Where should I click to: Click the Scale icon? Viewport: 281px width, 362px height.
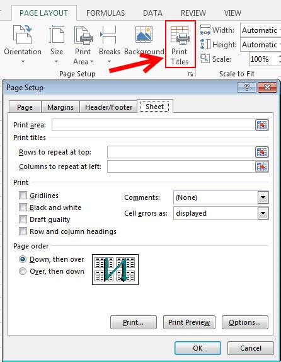click(205, 59)
